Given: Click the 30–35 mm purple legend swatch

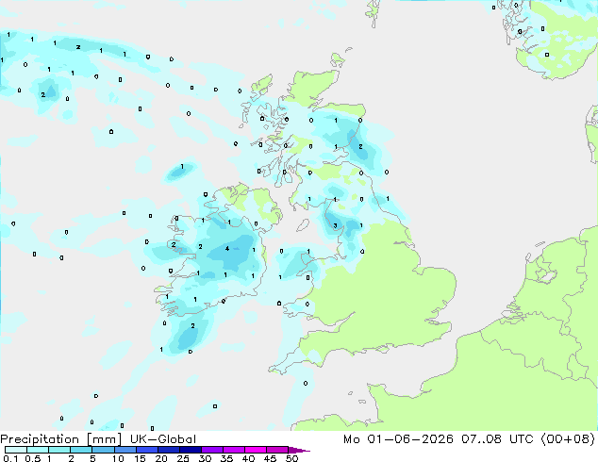Looking at the screenshot, I should click(211, 450).
